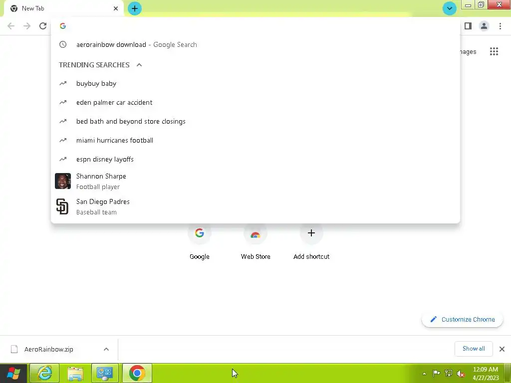
Task: Open the downloaded AeroRainbow.zip file
Action: pyautogui.click(x=49, y=349)
